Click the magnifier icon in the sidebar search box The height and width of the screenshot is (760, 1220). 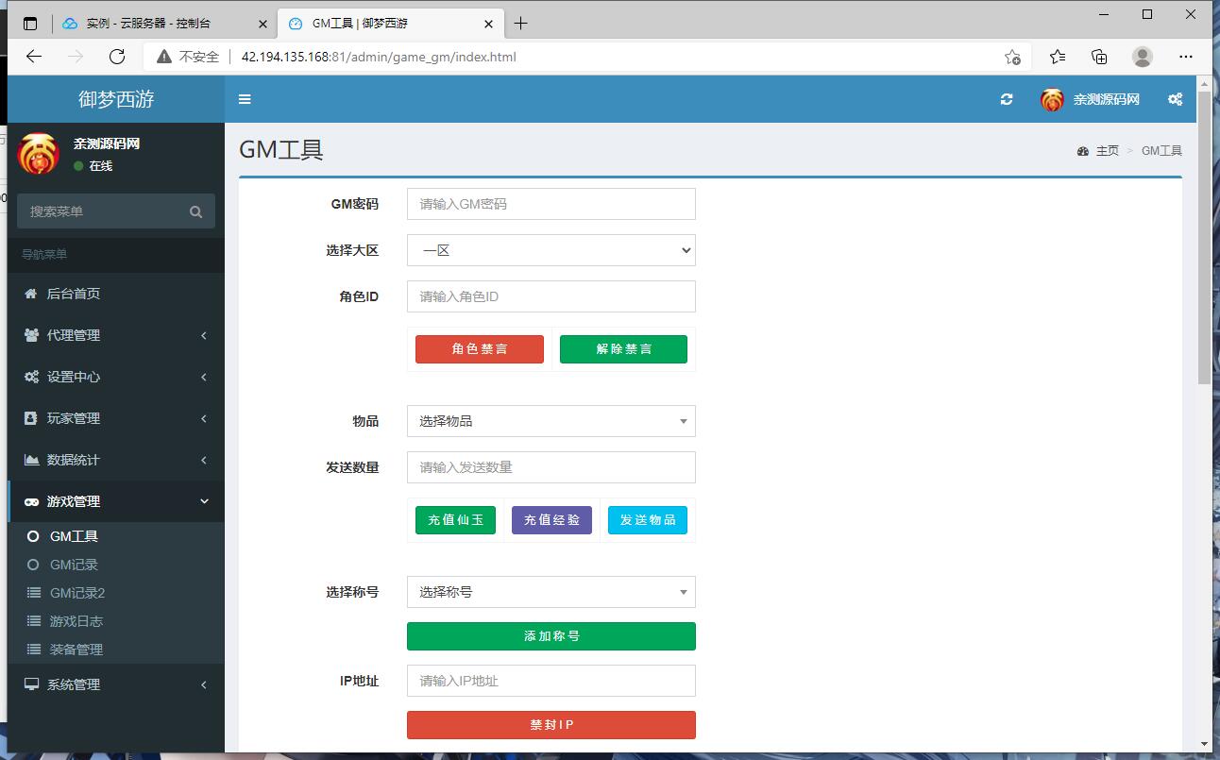click(x=195, y=211)
